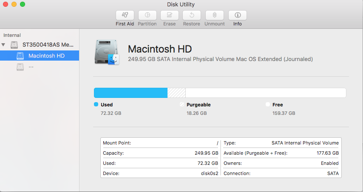Click the '72.32 GB' Used table value
Screen dimensions: 363x192
pyautogui.click(x=208, y=163)
